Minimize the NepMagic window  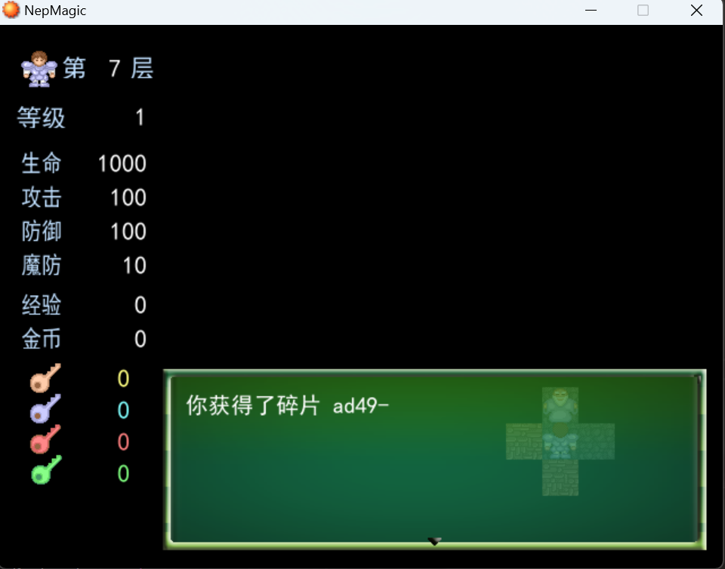591,10
